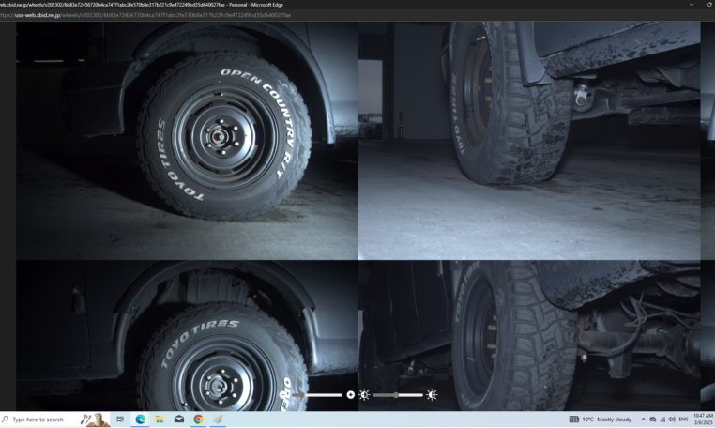Click the ENG input language indicator
This screenshot has height=428, width=715.
[x=683, y=420]
